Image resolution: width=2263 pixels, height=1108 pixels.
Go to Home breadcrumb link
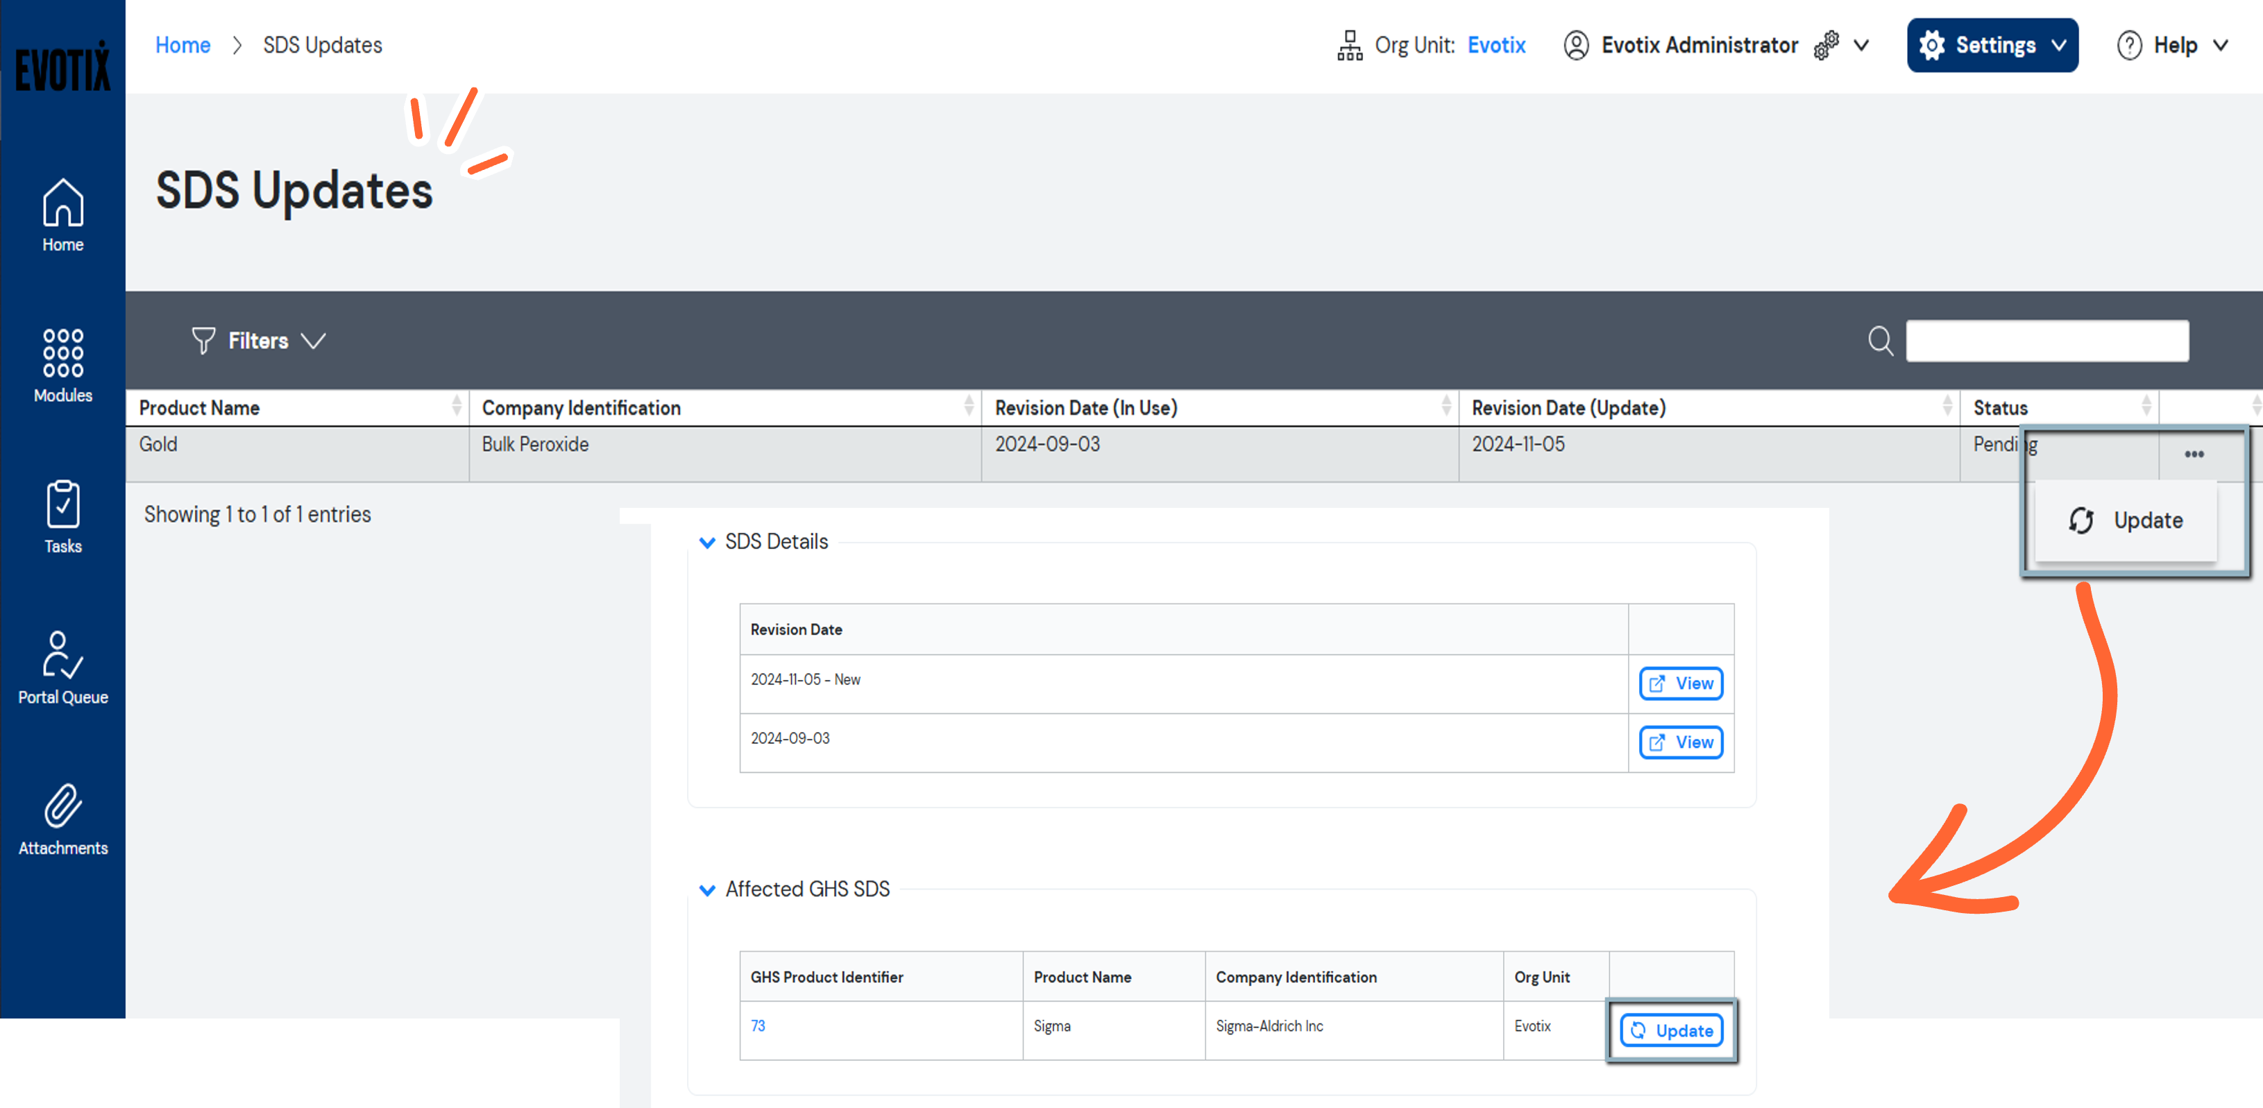(x=183, y=45)
